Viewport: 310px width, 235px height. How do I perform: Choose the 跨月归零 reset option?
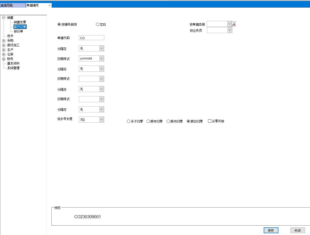point(168,121)
